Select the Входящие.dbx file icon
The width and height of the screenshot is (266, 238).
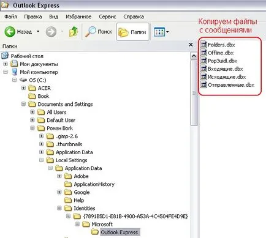pyautogui.click(x=203, y=69)
